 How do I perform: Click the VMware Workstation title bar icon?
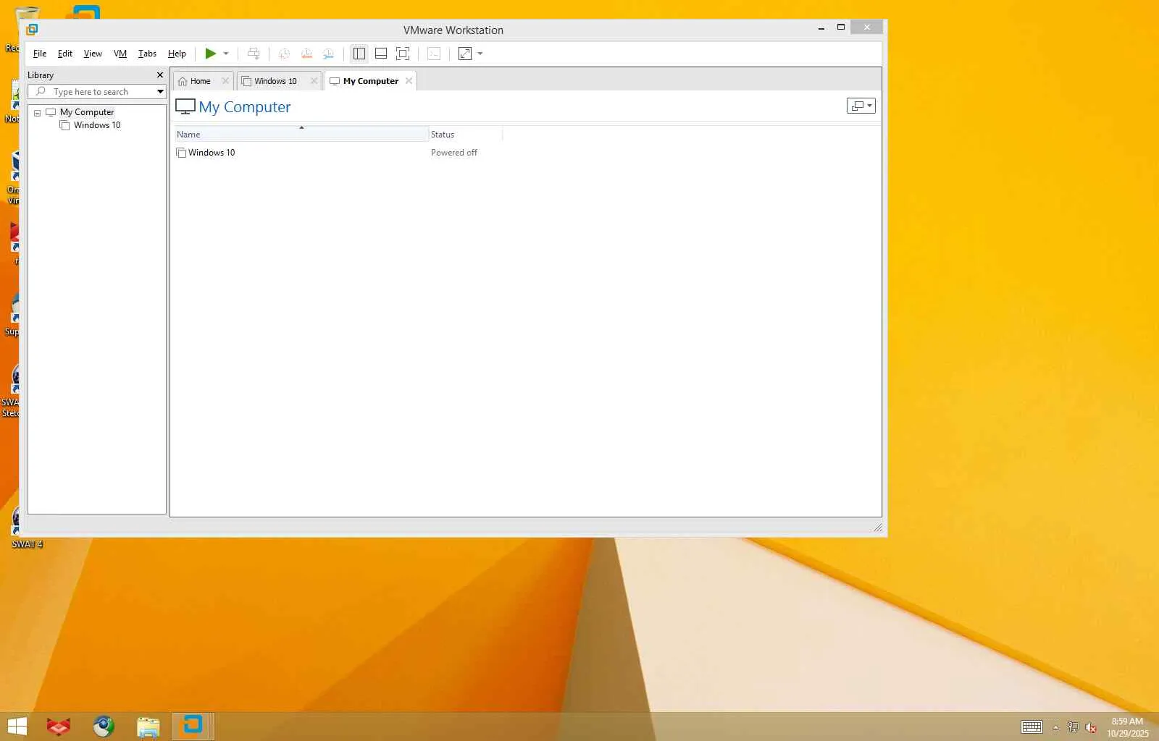coord(32,30)
